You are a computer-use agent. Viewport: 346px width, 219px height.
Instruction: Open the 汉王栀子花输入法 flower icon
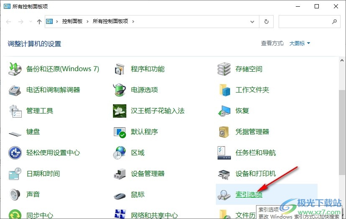point(120,111)
